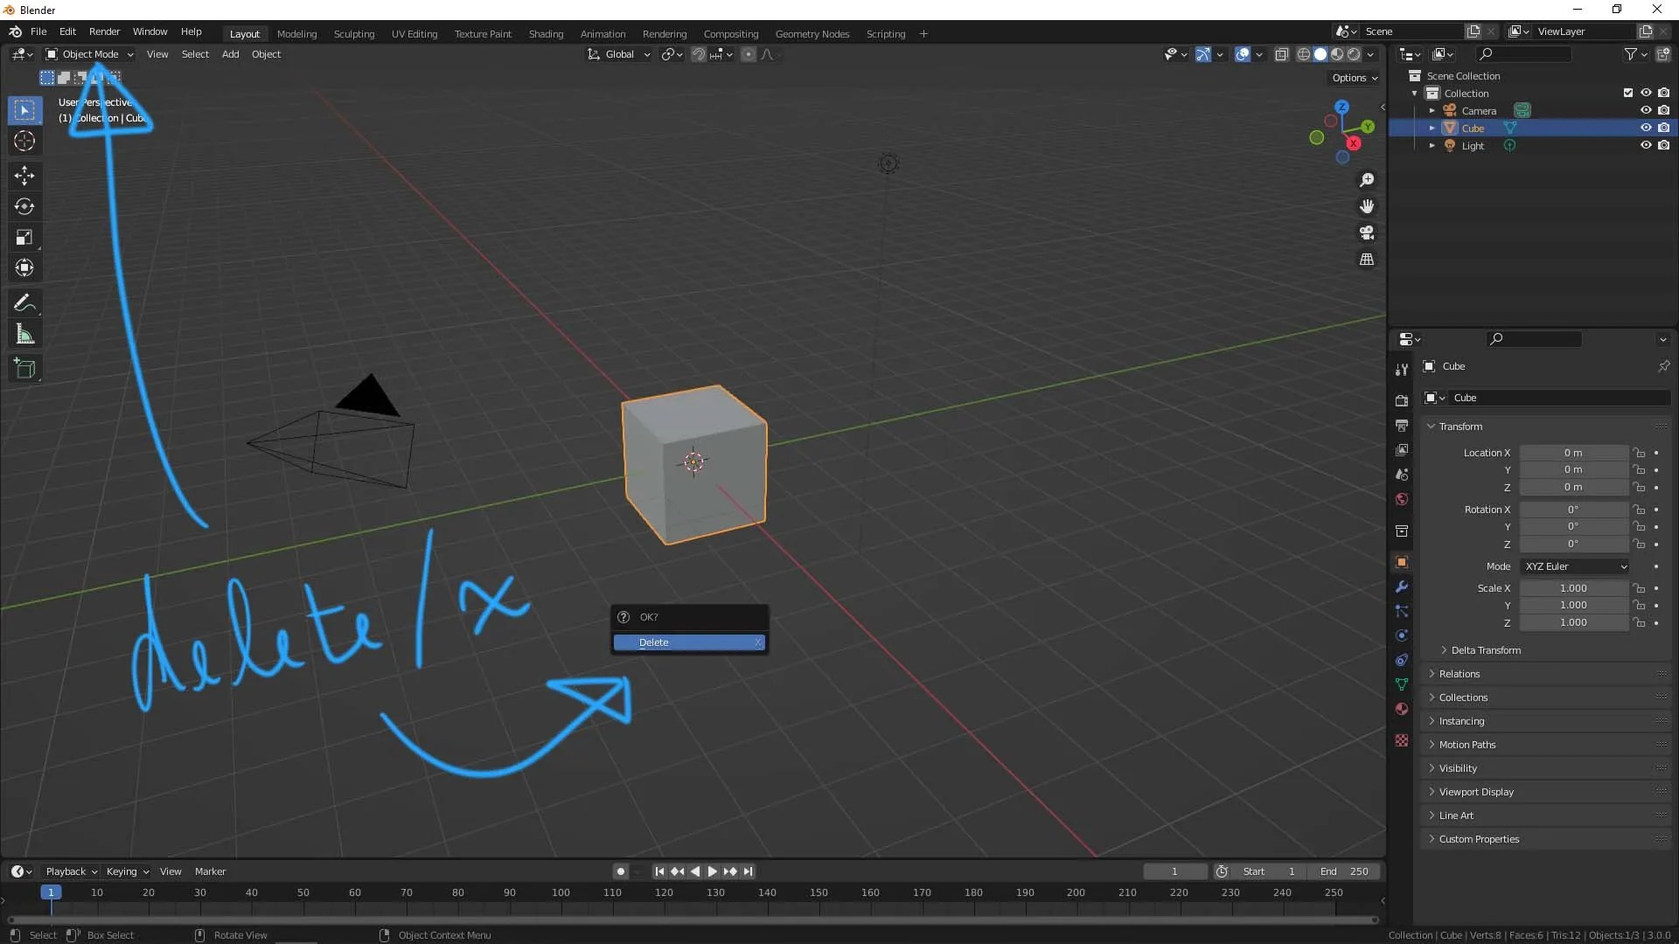This screenshot has height=944, width=1679.
Task: Switch to the Modeling workspace tab
Action: point(296,33)
